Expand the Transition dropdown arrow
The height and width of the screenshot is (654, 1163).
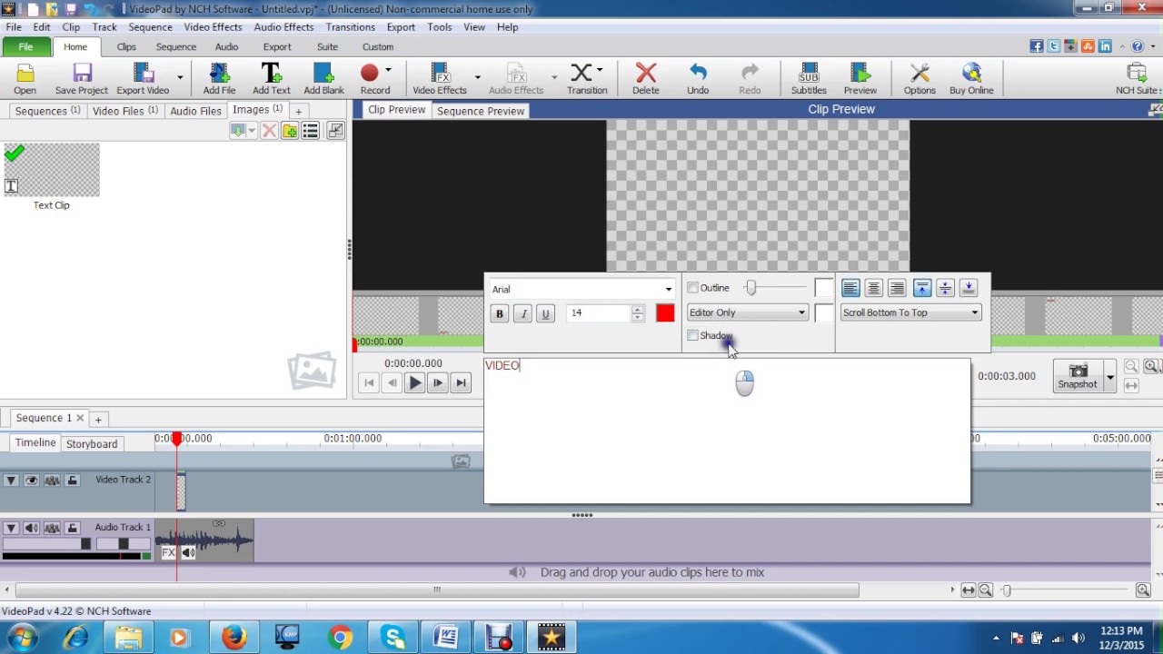599,71
